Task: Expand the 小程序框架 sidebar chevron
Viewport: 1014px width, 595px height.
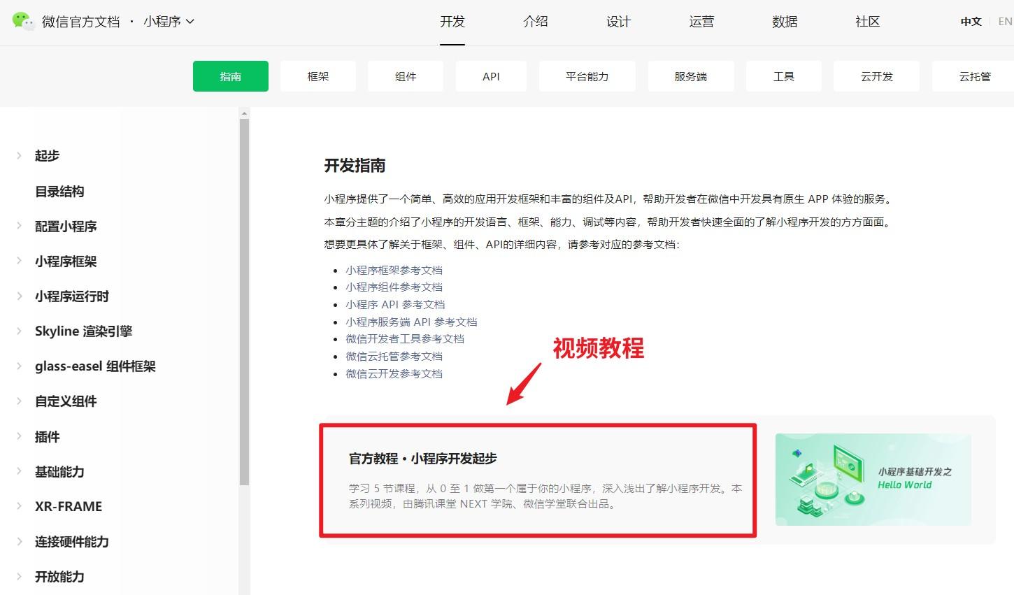Action: click(x=20, y=261)
